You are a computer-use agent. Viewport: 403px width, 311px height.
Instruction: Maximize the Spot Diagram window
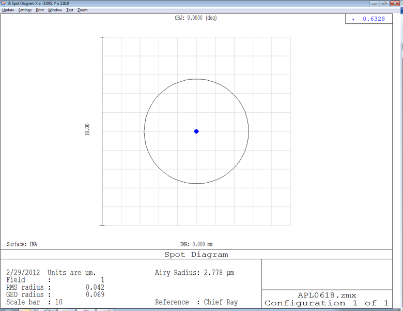pos(385,3)
